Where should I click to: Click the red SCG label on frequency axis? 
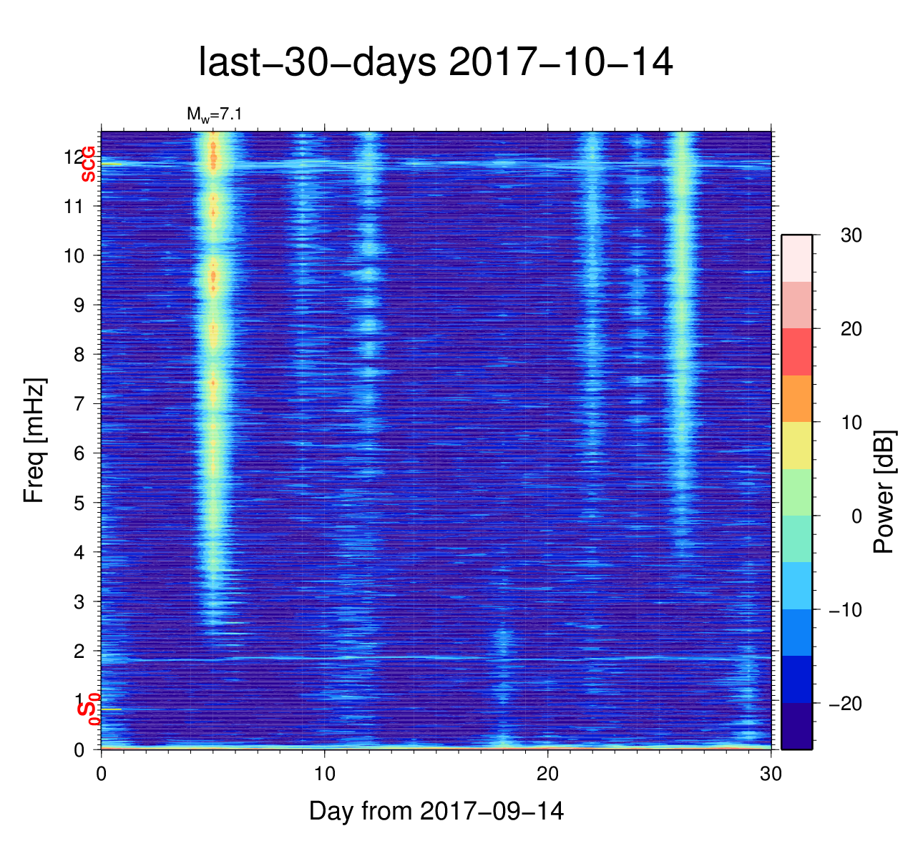tap(89, 164)
